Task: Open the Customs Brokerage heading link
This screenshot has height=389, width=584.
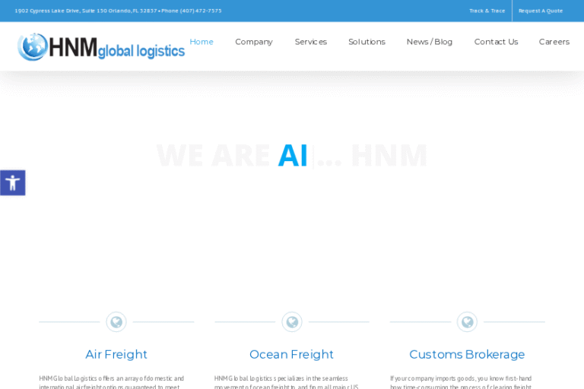Action: point(467,354)
